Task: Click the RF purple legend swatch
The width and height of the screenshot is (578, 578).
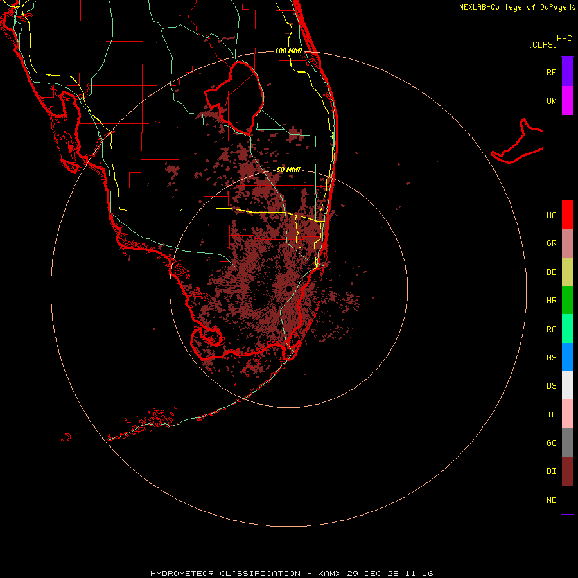Action: click(567, 71)
